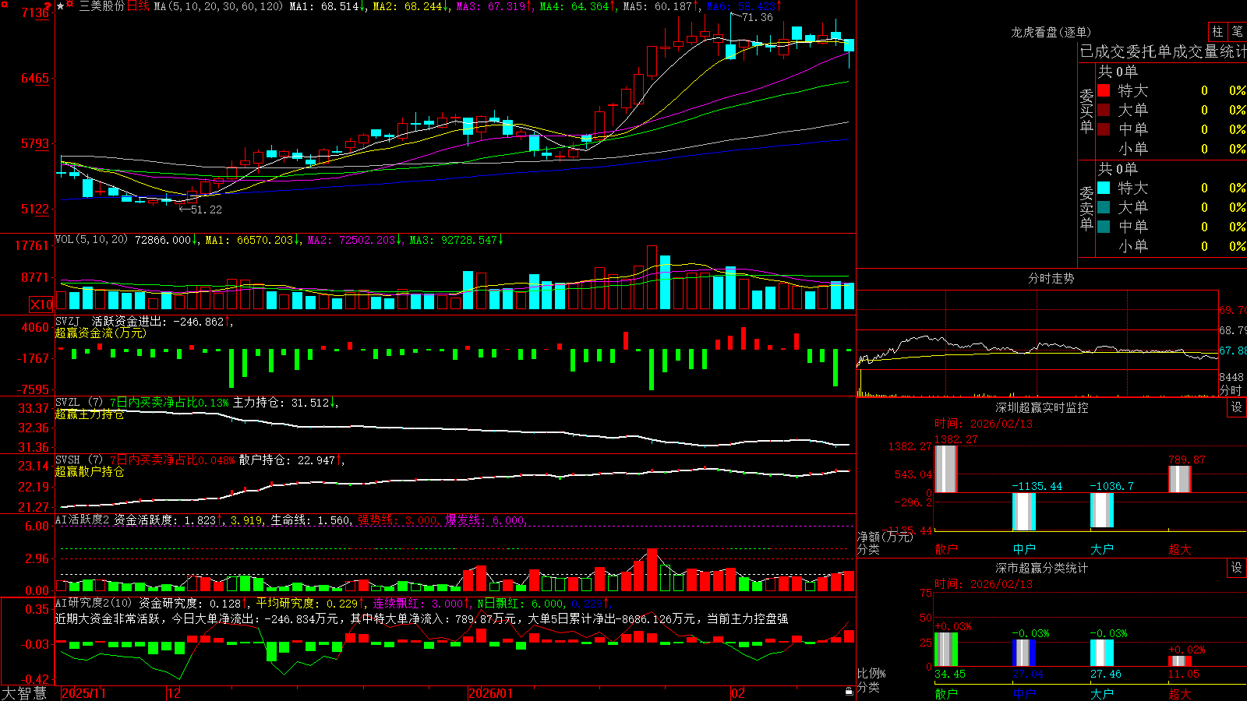Click dark red 大单 buy-order swatch
1247x701 pixels.
tap(1104, 110)
